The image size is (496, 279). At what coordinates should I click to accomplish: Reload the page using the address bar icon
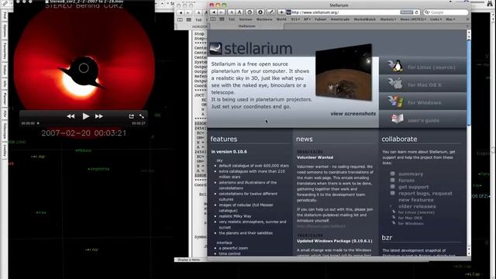pos(417,12)
